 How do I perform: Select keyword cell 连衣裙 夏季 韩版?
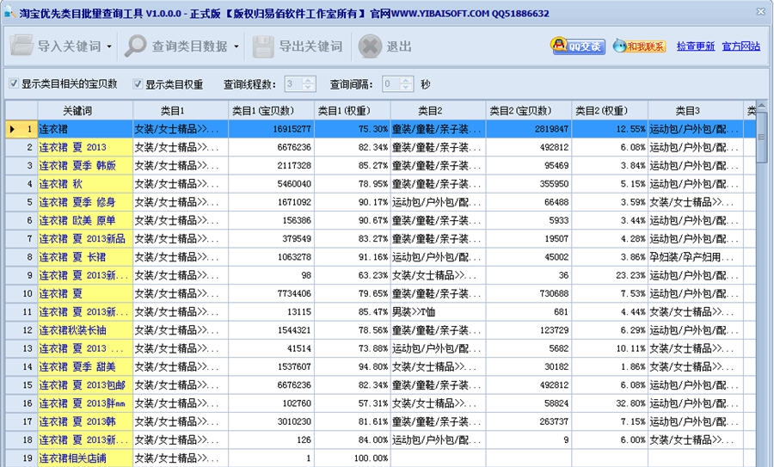[x=85, y=165]
